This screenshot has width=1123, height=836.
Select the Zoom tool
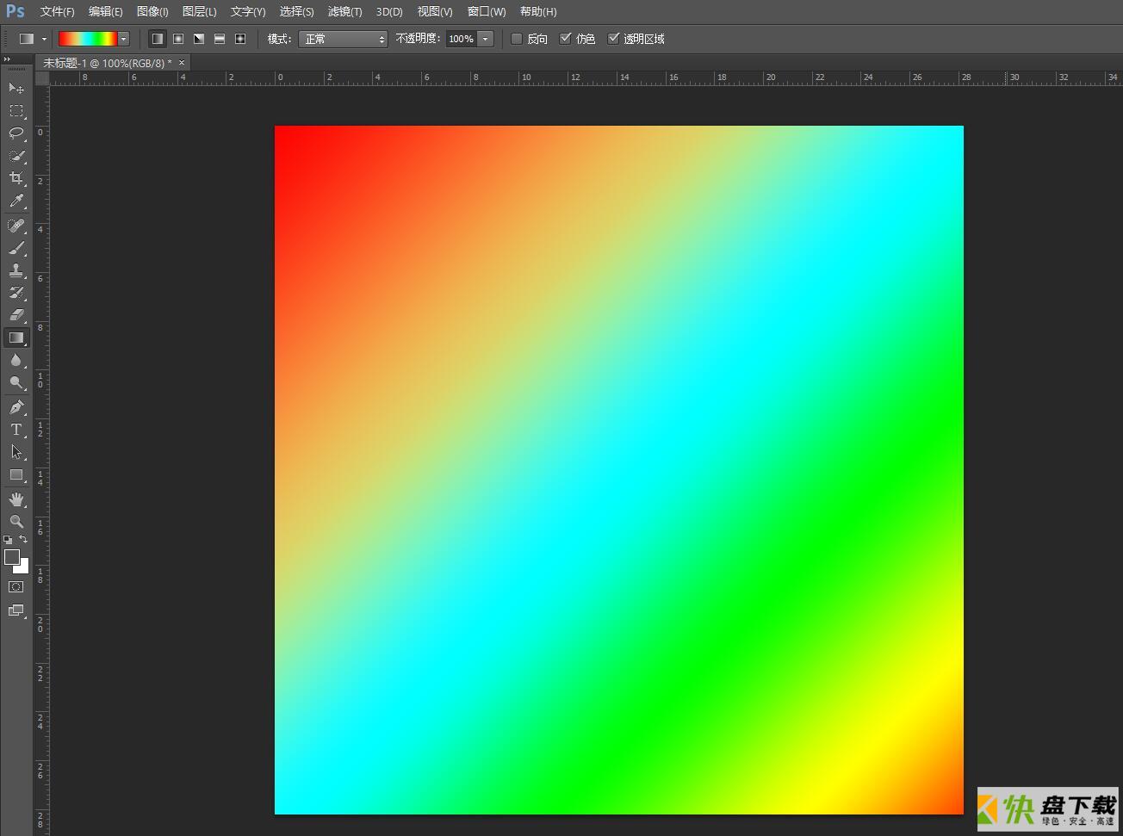16,522
